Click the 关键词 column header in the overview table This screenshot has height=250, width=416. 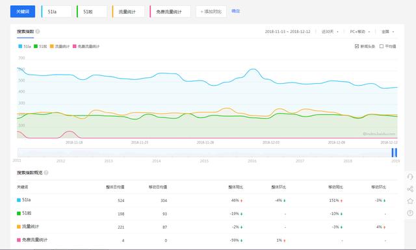(x=22, y=187)
